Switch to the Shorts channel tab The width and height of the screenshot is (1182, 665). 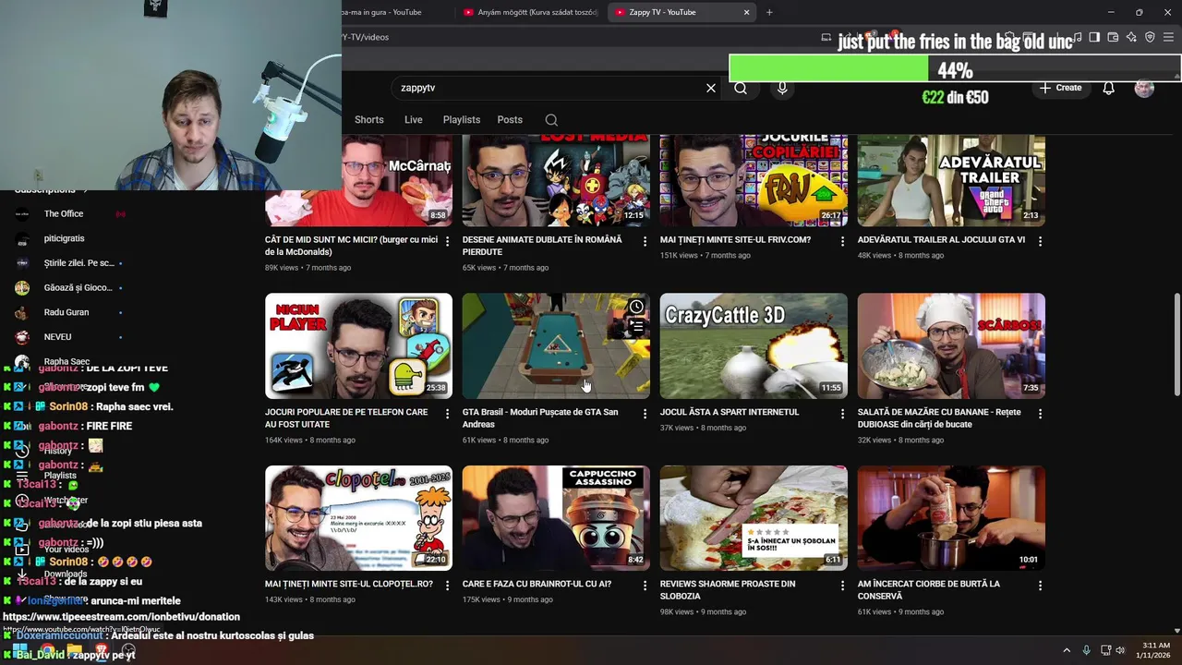[368, 120]
